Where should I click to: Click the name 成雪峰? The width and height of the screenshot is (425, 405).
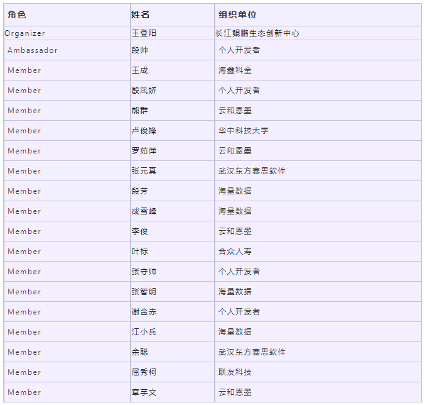(x=144, y=211)
